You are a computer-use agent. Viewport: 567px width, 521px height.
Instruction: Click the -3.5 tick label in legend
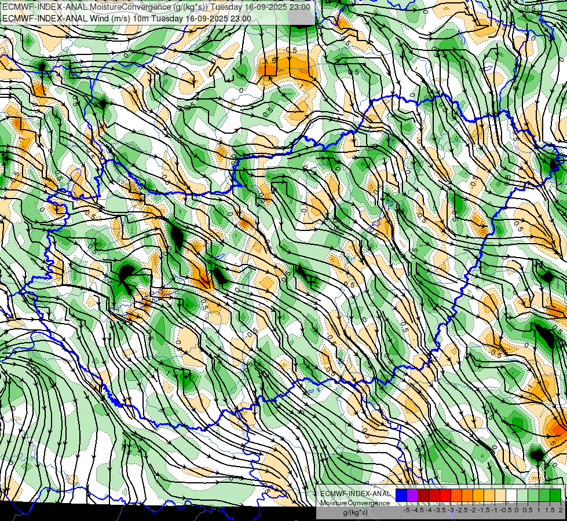440,510
